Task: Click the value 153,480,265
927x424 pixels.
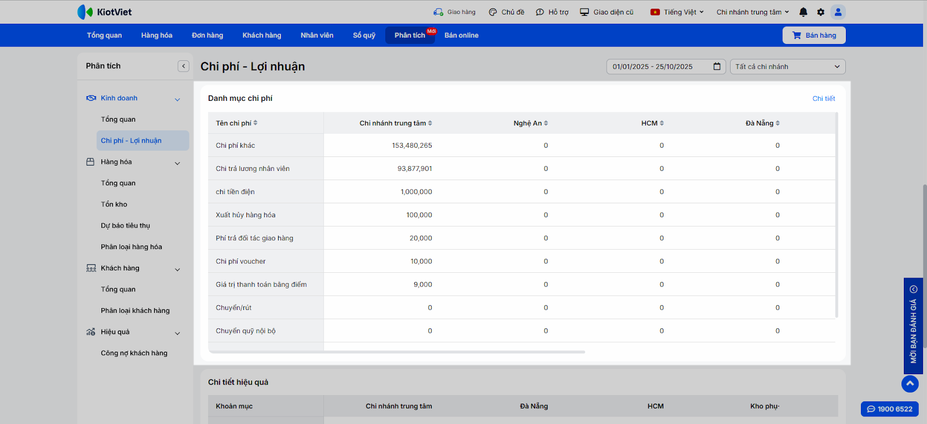Action: click(412, 145)
